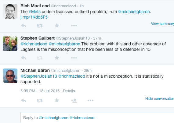Open the j.mp/1Kdq5F5 link

pos(34,17)
